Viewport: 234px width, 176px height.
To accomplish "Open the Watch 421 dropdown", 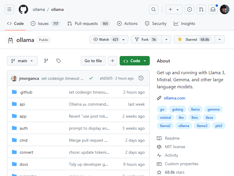I will tap(109, 39).
